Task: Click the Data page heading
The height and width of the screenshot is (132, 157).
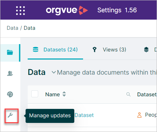Action: click(x=37, y=72)
